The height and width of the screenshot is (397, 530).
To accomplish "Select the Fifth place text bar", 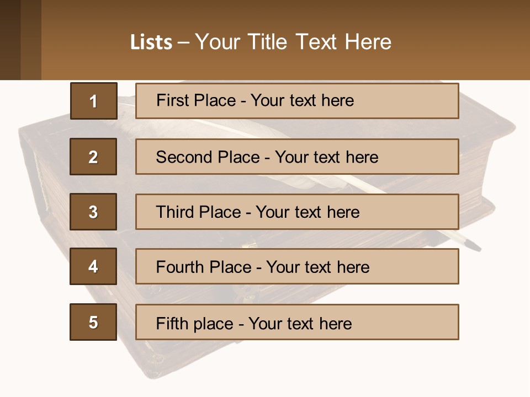I will [297, 322].
